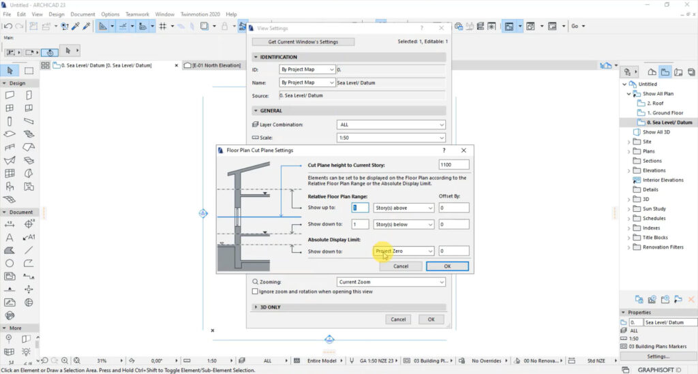Select the Marquee tool in toolbox
This screenshot has height=374, width=698.
point(29,71)
